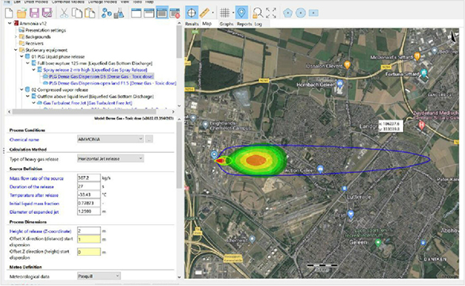The image size is (465, 286).
Task: Collapse the Full bore rupture 125 mm node
Action: pos(28,63)
